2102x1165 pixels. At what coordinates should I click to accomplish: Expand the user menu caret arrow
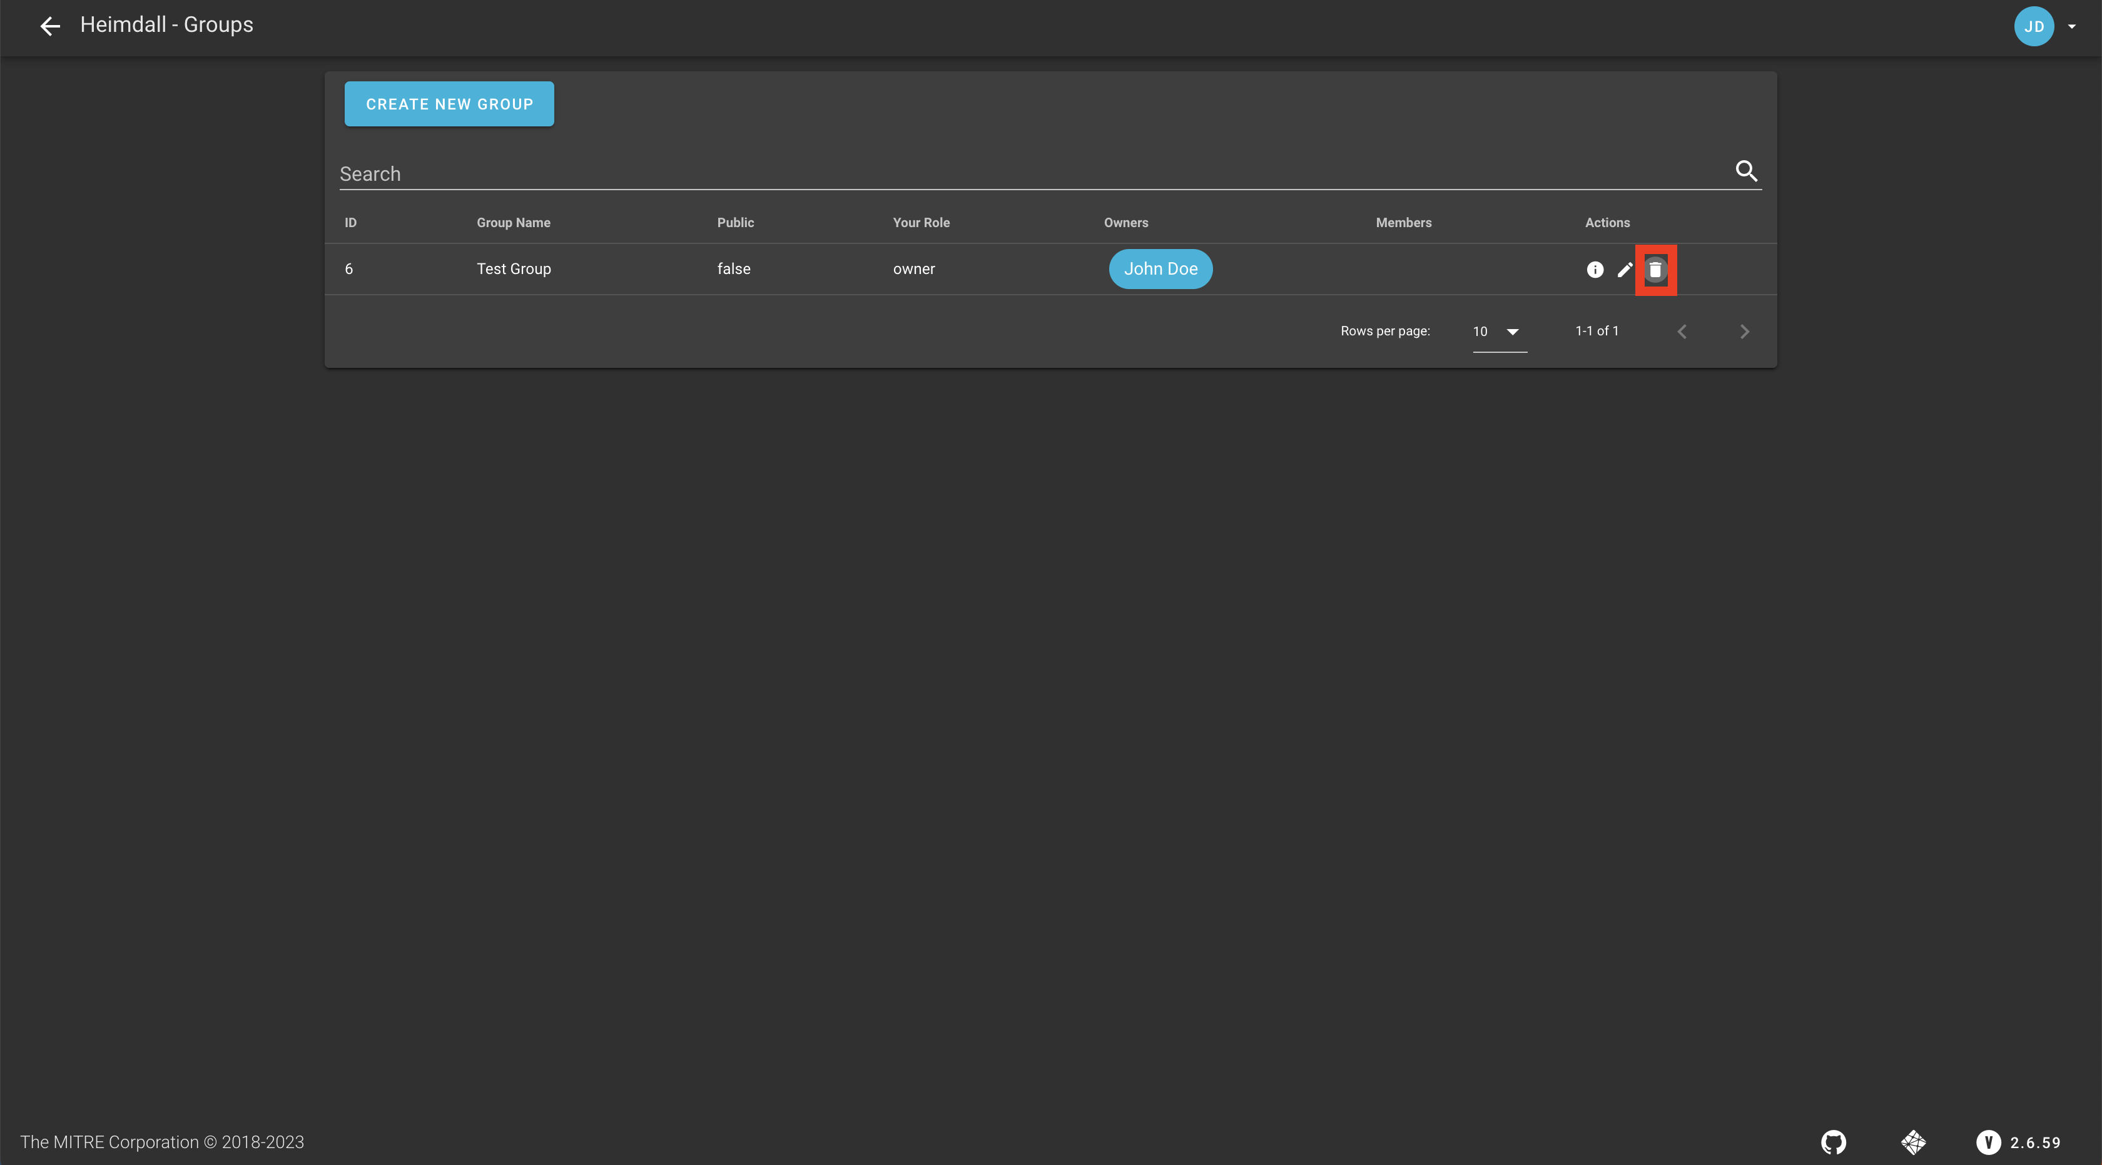pyautogui.click(x=2071, y=26)
